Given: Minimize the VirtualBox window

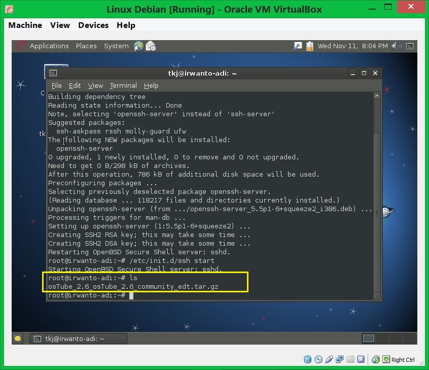Looking at the screenshot, I should pos(372,9).
